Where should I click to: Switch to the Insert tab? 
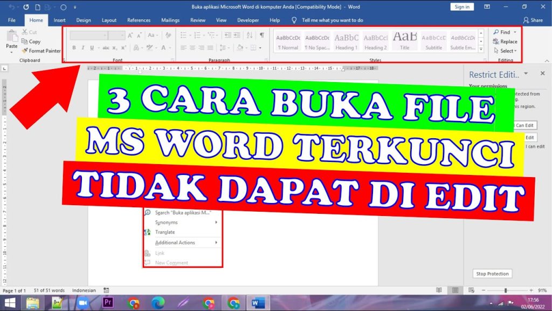(59, 20)
